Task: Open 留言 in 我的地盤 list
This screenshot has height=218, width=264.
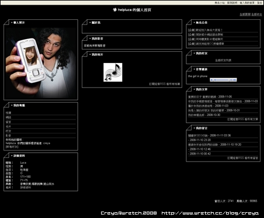Action: [x=8, y=122]
